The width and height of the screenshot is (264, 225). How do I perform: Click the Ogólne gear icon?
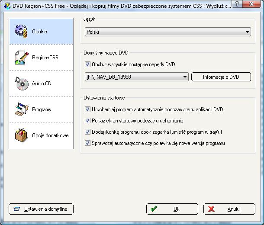(21, 31)
